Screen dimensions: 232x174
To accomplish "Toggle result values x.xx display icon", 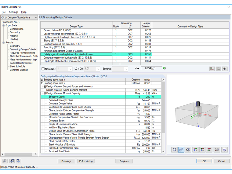I will [217, 150].
